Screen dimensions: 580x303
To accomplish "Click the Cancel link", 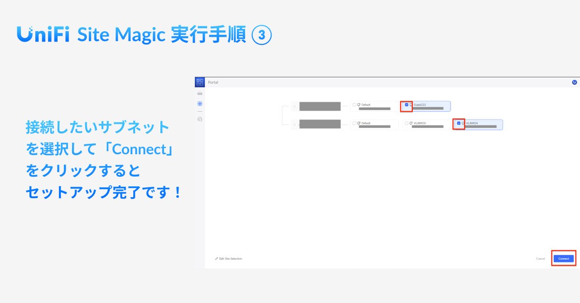I will [541, 258].
